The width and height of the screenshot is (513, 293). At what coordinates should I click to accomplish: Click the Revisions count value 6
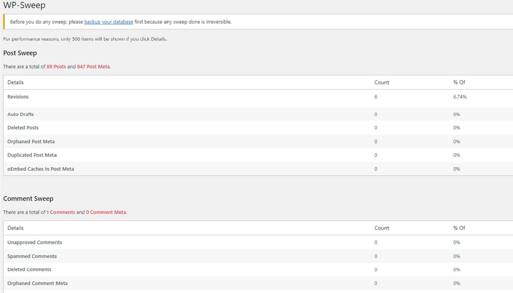click(x=376, y=97)
